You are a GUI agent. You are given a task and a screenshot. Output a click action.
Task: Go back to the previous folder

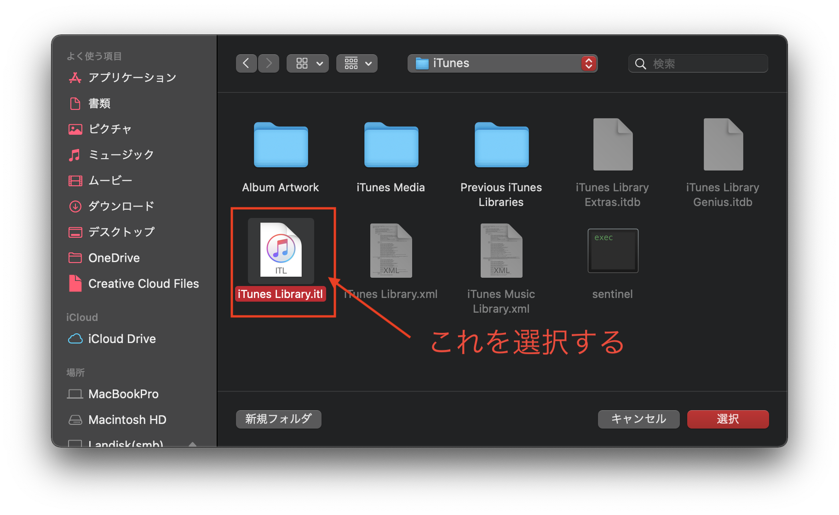click(246, 63)
